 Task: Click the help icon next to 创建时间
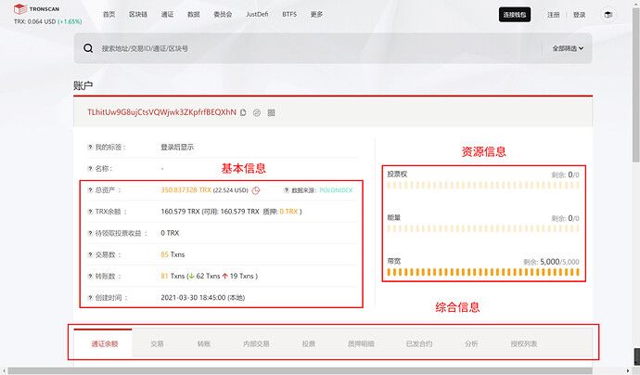pos(90,298)
